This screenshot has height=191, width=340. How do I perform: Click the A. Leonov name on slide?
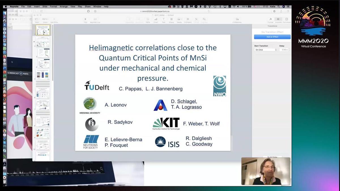116,105
